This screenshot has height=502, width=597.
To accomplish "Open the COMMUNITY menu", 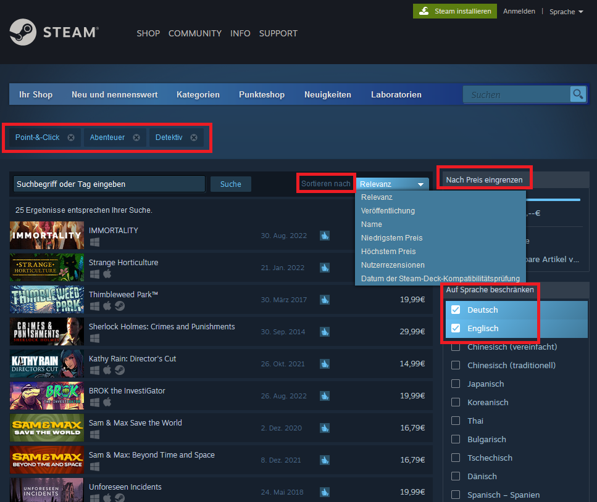I will coord(195,33).
